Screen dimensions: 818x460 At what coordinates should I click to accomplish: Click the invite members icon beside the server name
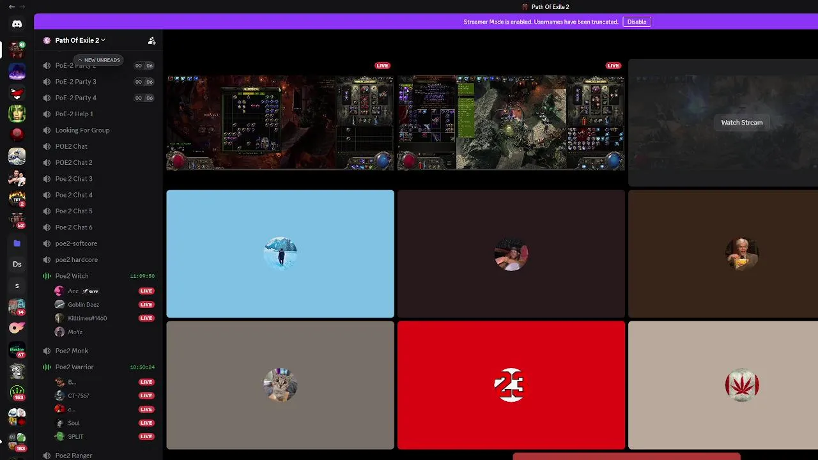(x=151, y=40)
